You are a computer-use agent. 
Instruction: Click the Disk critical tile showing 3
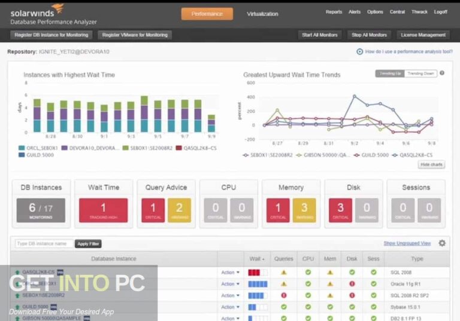(341, 210)
